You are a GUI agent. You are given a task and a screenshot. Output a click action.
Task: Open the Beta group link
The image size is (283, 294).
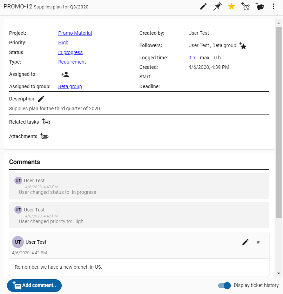coord(70,86)
